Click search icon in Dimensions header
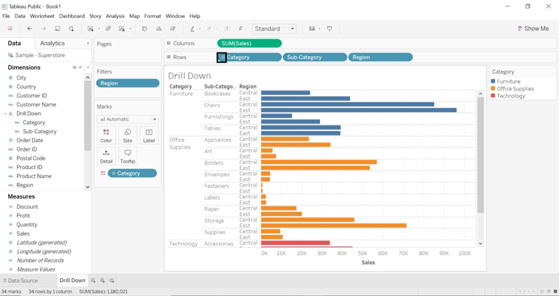 (81, 67)
